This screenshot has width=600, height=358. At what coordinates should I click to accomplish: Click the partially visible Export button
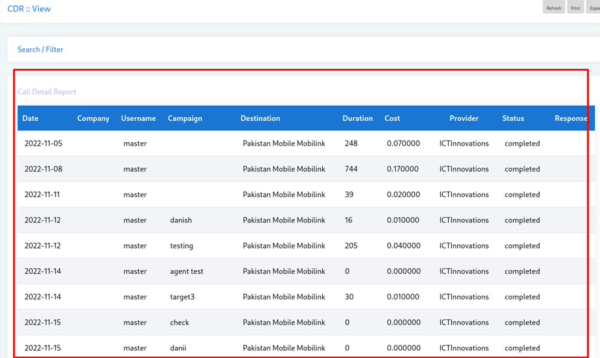[593, 7]
